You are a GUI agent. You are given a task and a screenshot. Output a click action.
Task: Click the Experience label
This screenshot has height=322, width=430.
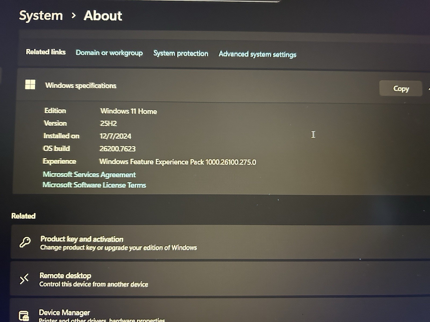click(59, 161)
